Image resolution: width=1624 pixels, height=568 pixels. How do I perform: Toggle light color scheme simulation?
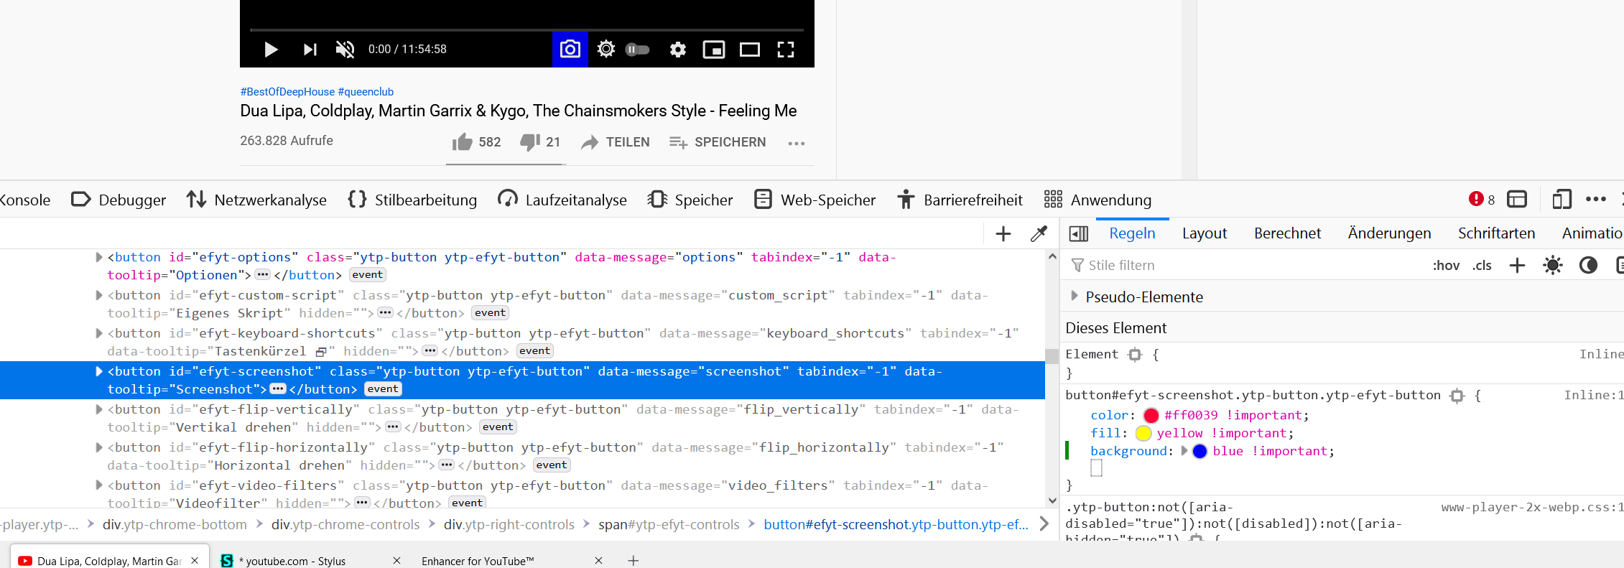(x=1552, y=265)
